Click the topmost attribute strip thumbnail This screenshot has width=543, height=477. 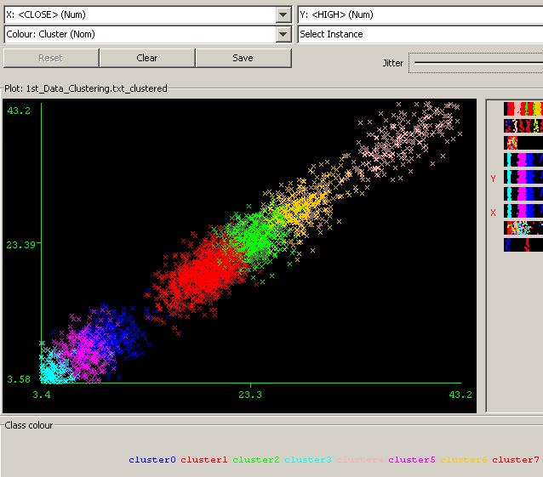coord(523,109)
